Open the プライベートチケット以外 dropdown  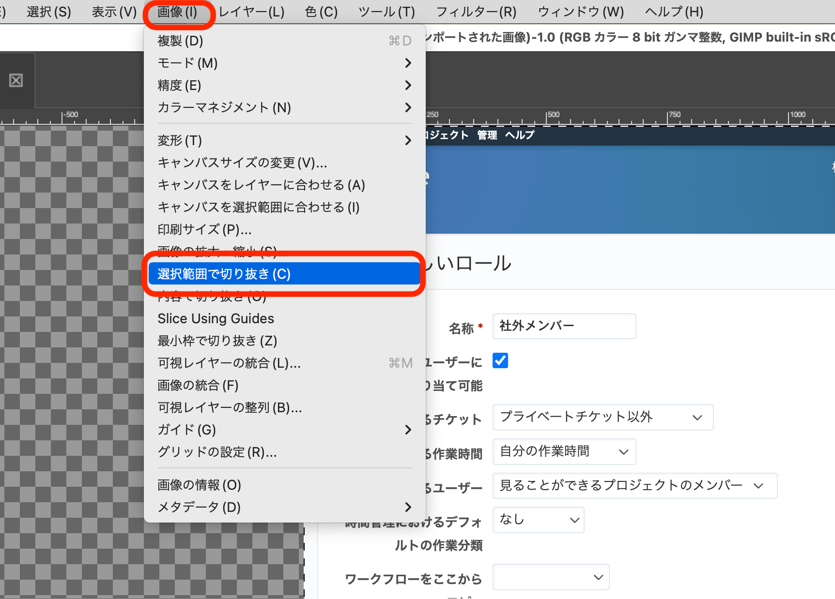[x=602, y=417]
